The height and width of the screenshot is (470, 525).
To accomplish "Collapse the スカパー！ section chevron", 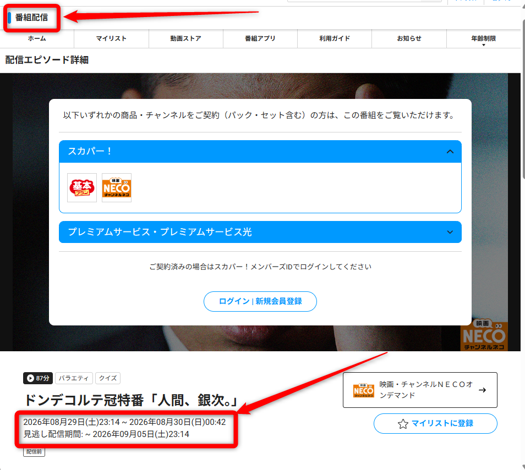I will tap(450, 152).
